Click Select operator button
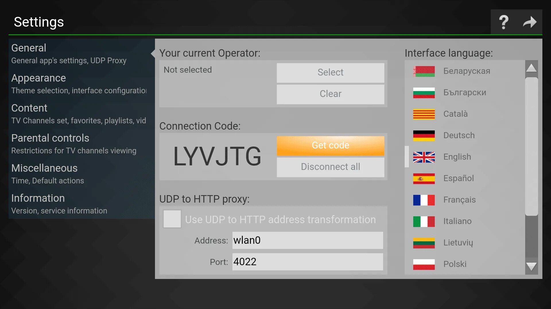The height and width of the screenshot is (309, 551). (330, 72)
